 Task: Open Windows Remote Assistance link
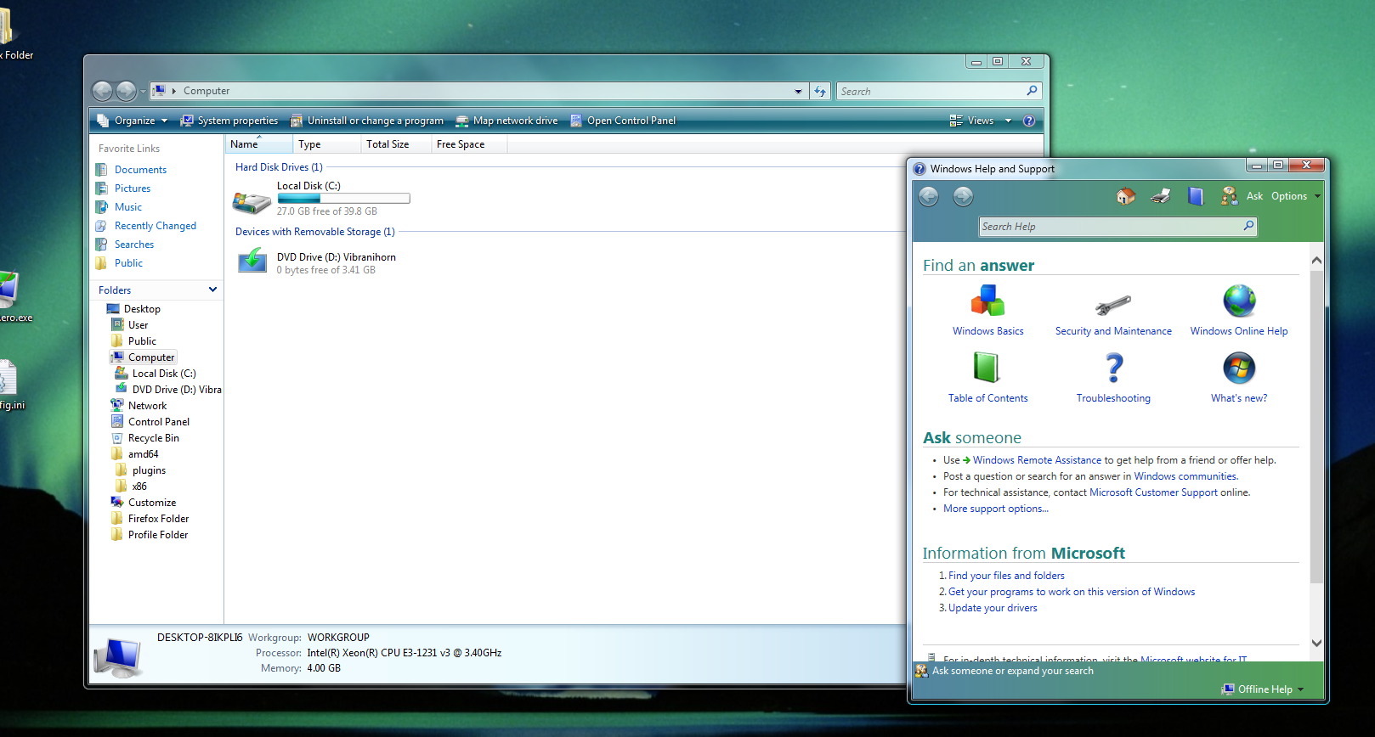pyautogui.click(x=1037, y=460)
